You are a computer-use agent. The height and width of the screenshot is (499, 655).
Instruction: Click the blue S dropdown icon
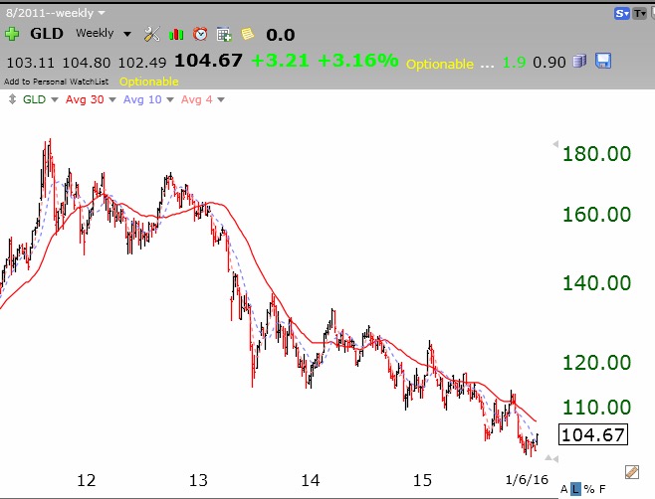pos(621,14)
